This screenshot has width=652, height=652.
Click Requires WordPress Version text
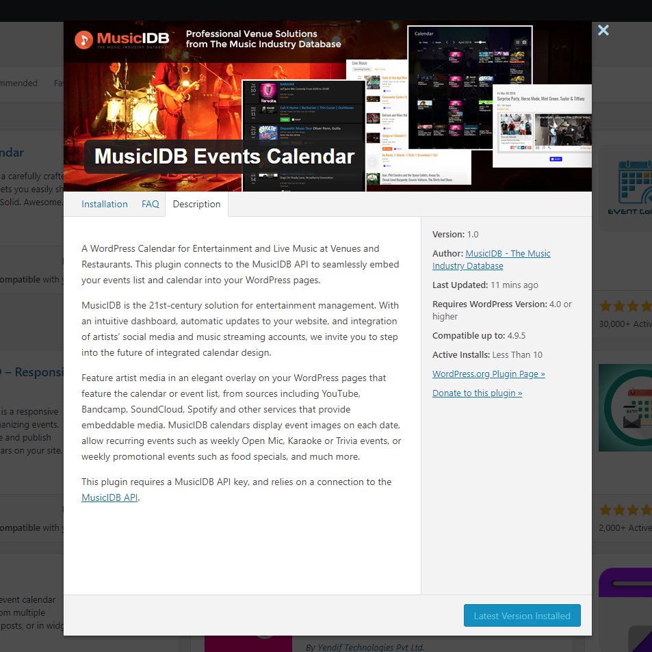pos(502,310)
